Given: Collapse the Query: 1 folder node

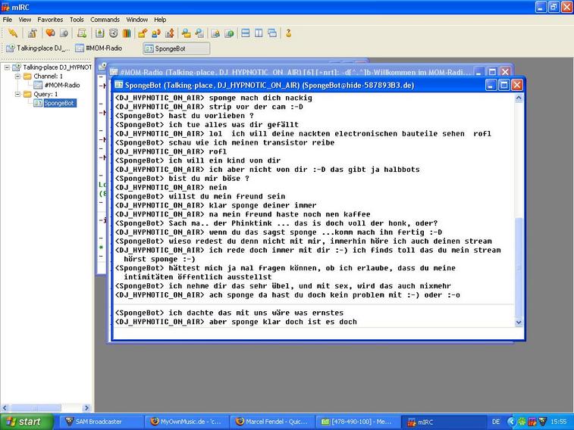Looking at the screenshot, I should point(17,95).
